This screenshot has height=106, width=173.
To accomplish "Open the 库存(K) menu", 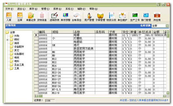I will click(33, 9).
